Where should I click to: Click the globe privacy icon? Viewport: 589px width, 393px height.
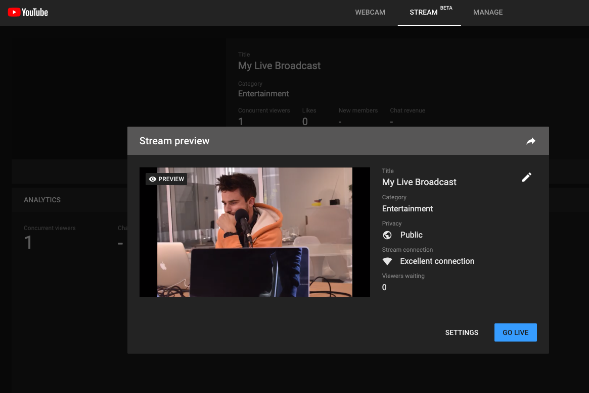(x=387, y=235)
